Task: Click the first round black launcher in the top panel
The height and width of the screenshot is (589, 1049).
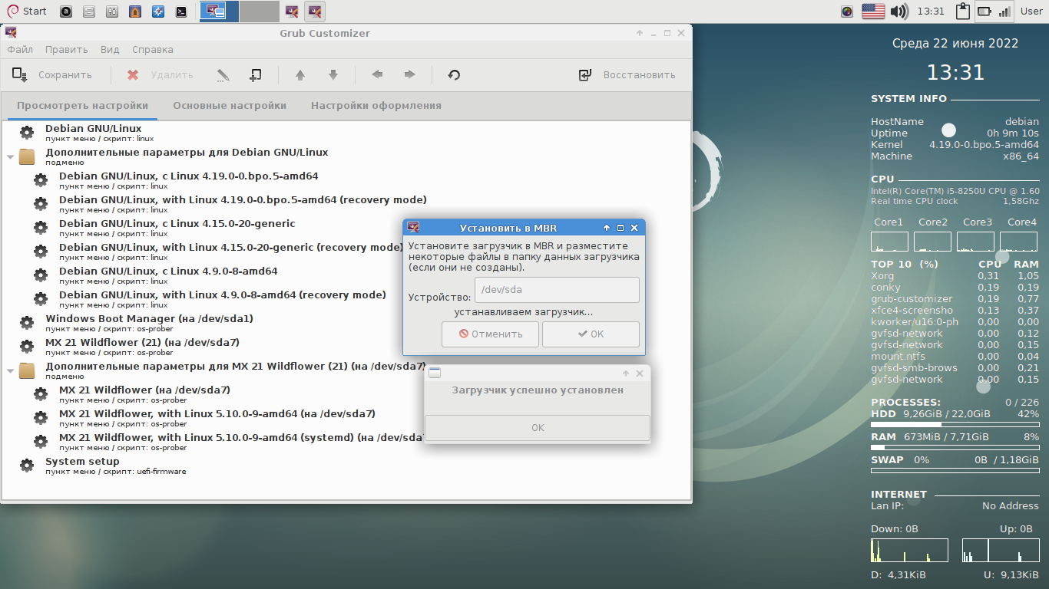Action: 66,12
